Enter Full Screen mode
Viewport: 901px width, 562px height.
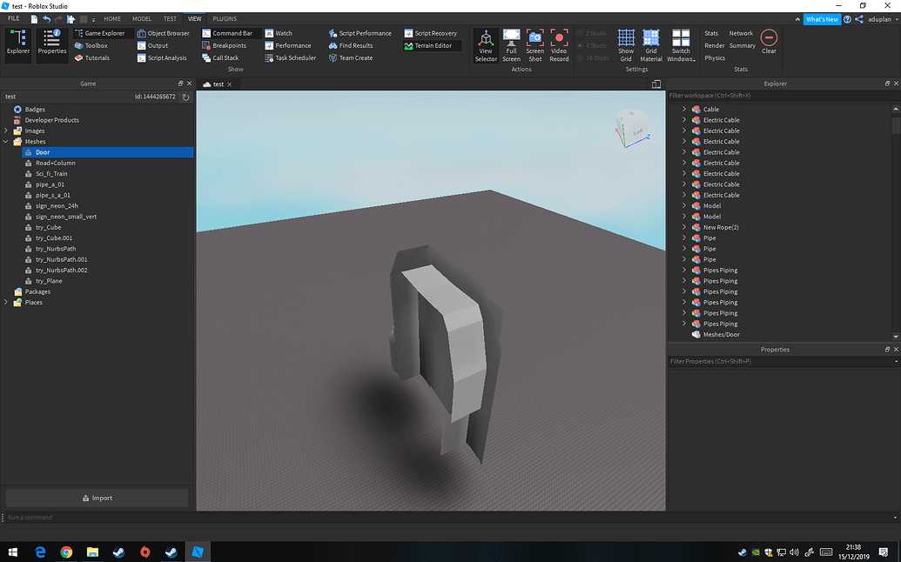coord(511,45)
